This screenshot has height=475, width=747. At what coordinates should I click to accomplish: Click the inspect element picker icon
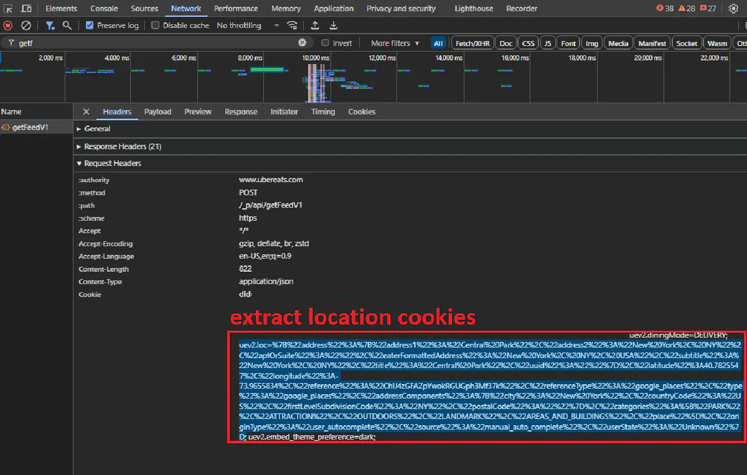[8, 9]
